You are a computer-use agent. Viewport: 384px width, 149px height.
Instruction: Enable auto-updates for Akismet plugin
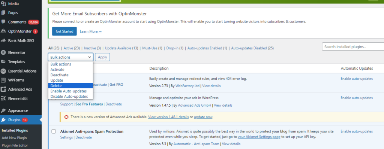(x=357, y=131)
